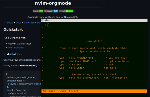The image size is (150, 97).
Task: Click 'Become a registered Vim user!' text
Action: tap(94, 74)
